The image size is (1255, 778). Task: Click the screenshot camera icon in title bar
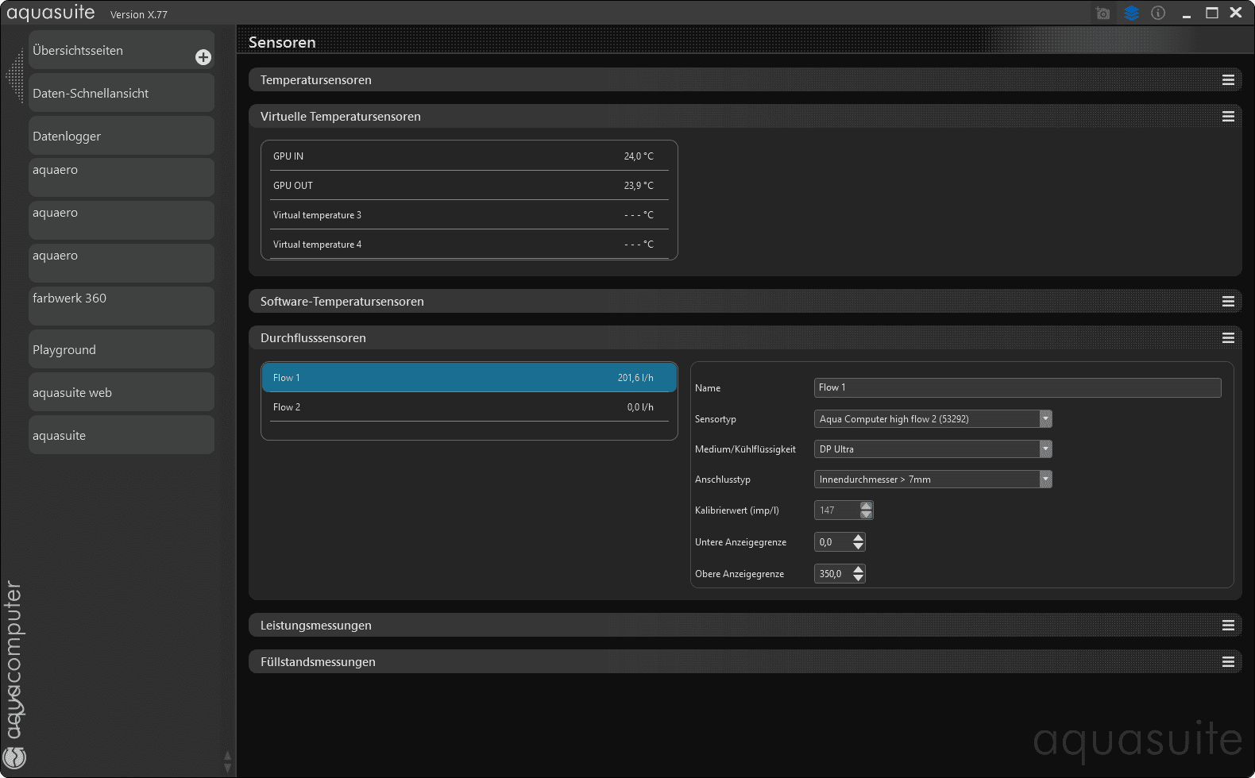(x=1102, y=13)
